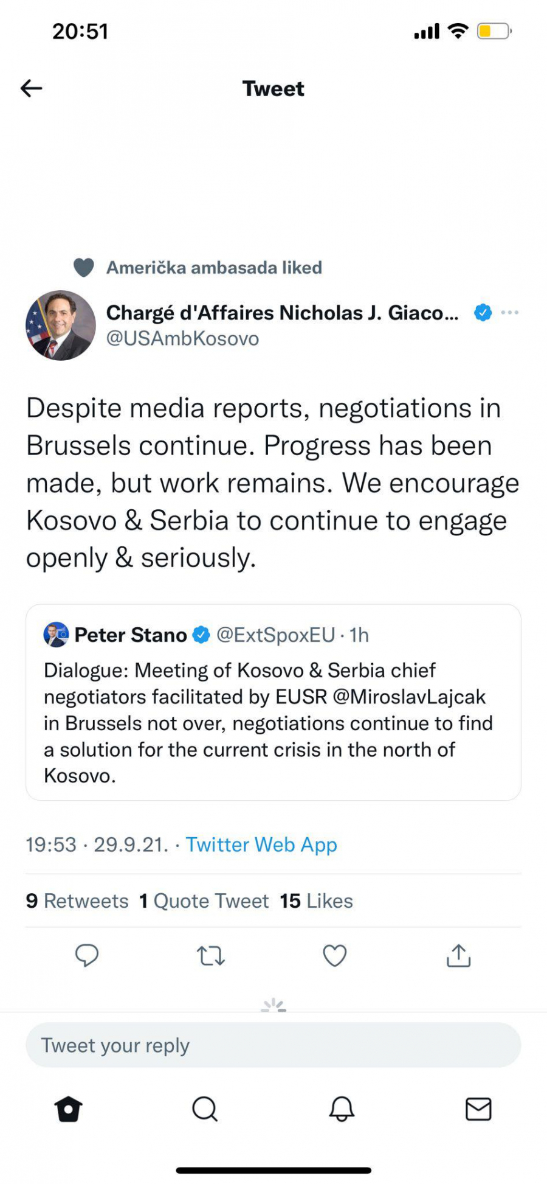The image size is (547, 1184).
Task: Tap the @USAmbKosovo handle
Action: point(182,338)
